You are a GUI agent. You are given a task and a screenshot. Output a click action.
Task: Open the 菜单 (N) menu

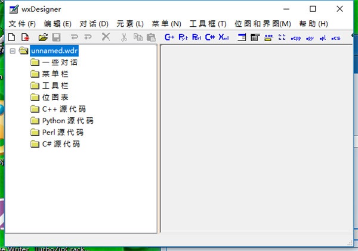tap(166, 24)
